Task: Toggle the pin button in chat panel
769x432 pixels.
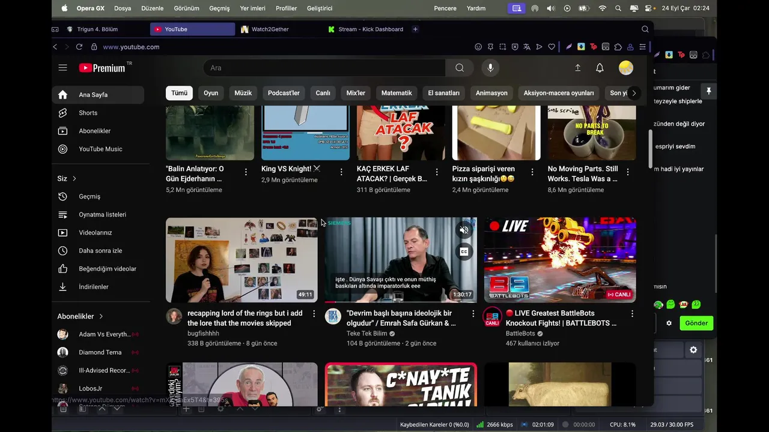Action: 708,91
